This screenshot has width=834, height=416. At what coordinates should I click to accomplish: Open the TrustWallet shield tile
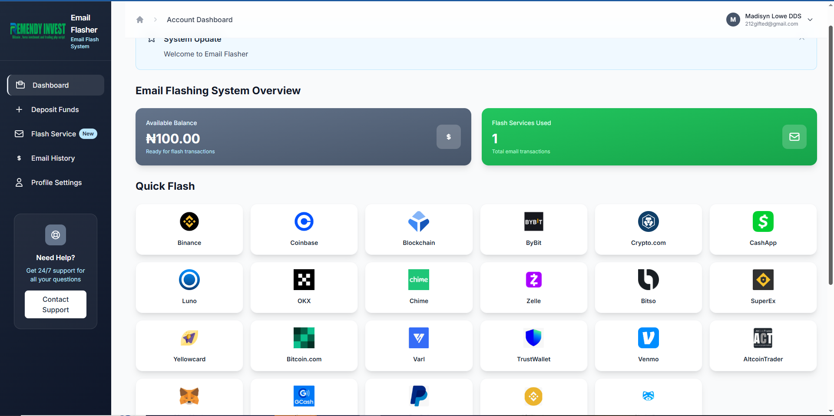(533, 345)
